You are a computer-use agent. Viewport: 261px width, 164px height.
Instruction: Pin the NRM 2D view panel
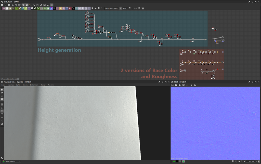(x=249, y=82)
